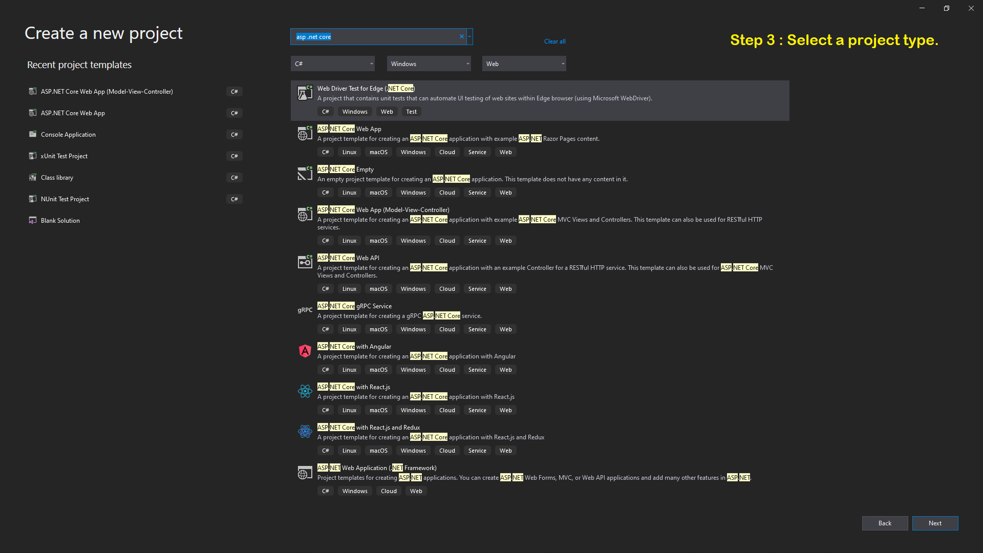Image resolution: width=983 pixels, height=553 pixels.
Task: Select the Console Application icon in recent templates
Action: 32,134
